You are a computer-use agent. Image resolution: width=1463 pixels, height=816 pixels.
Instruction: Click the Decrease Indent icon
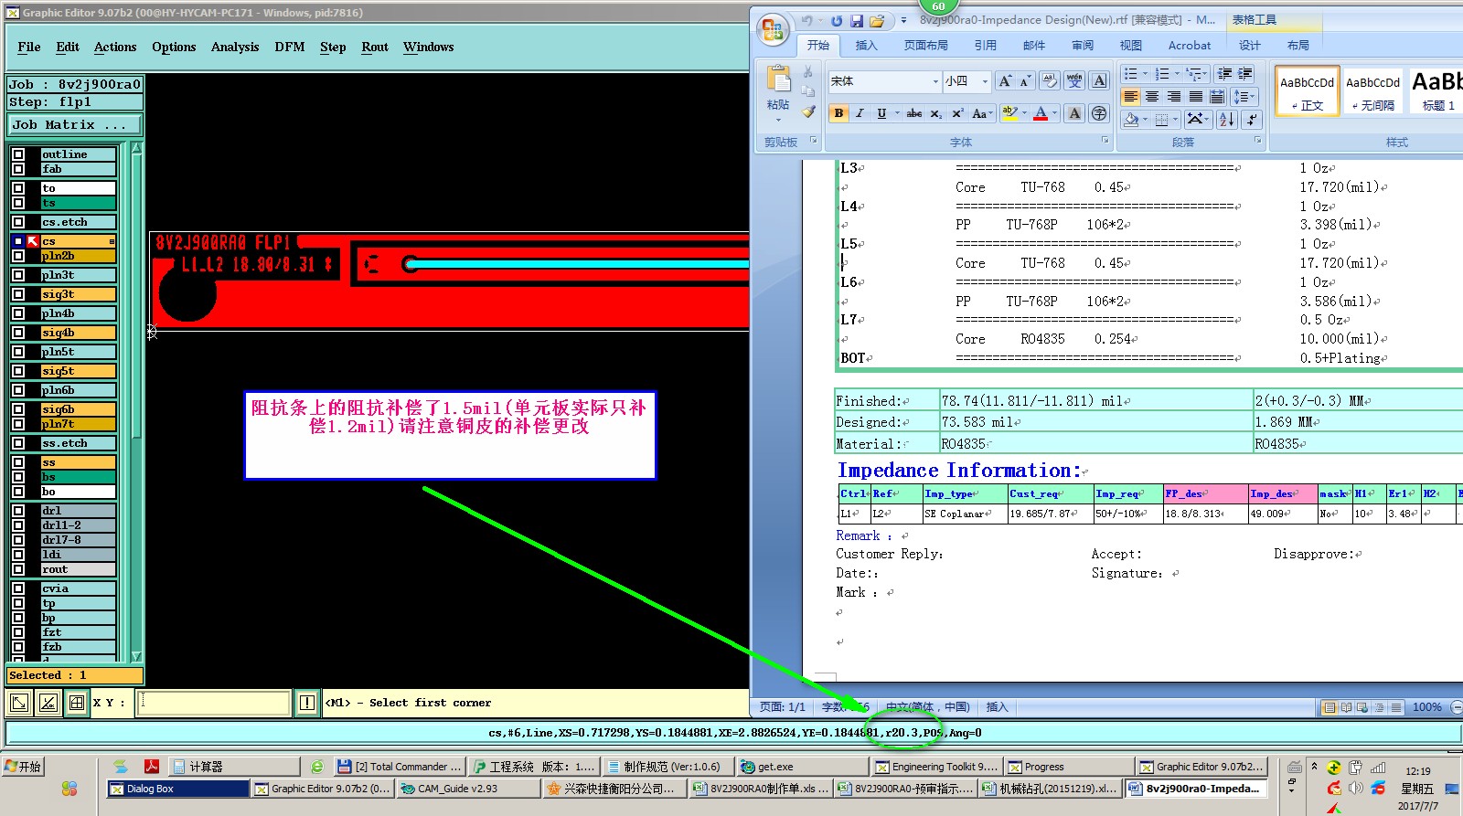tap(1224, 73)
